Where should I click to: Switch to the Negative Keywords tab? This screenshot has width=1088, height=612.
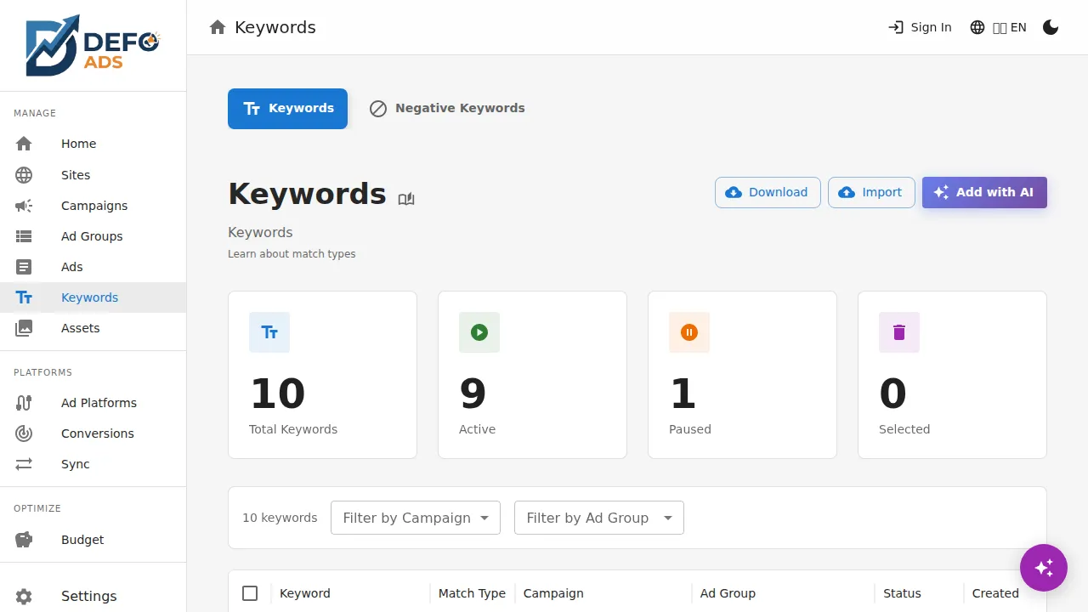pyautogui.click(x=447, y=109)
